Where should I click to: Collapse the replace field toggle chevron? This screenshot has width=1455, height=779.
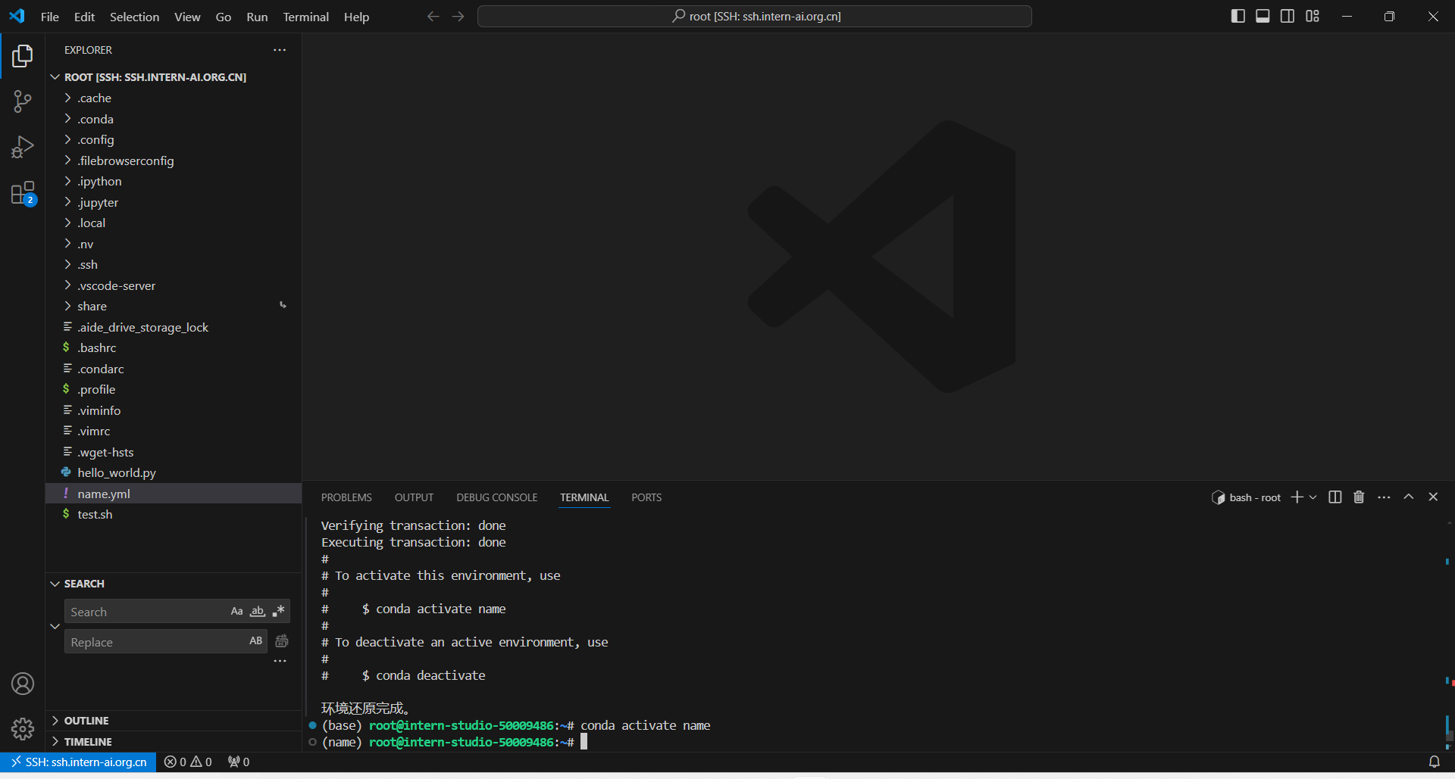55,626
